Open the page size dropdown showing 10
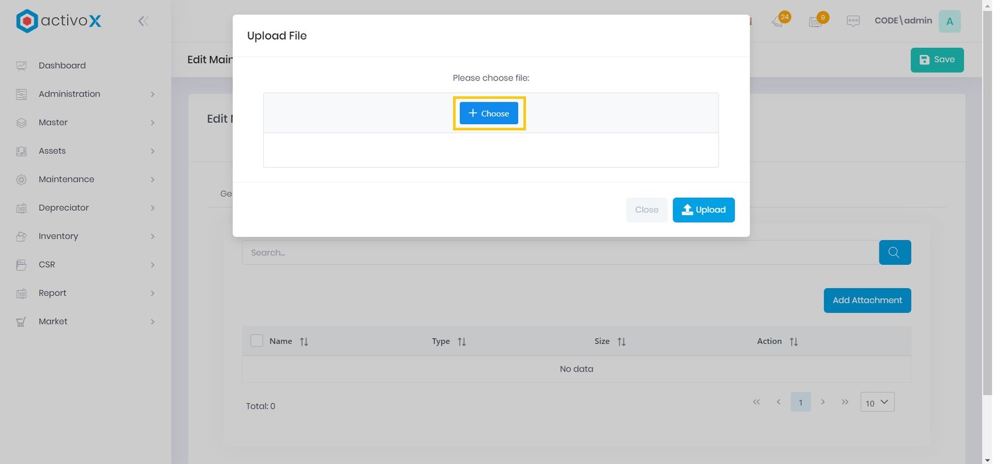 coord(877,403)
